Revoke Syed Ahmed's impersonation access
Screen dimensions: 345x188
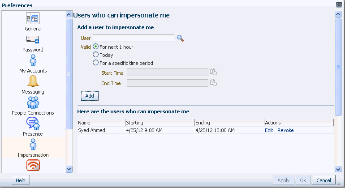285,130
